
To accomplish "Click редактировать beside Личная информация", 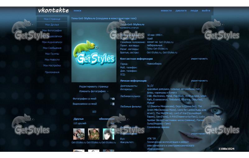I will coord(199,81).
